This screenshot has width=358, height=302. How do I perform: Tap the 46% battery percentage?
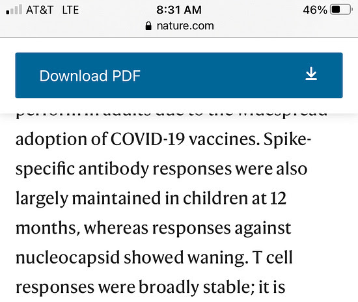[315, 10]
